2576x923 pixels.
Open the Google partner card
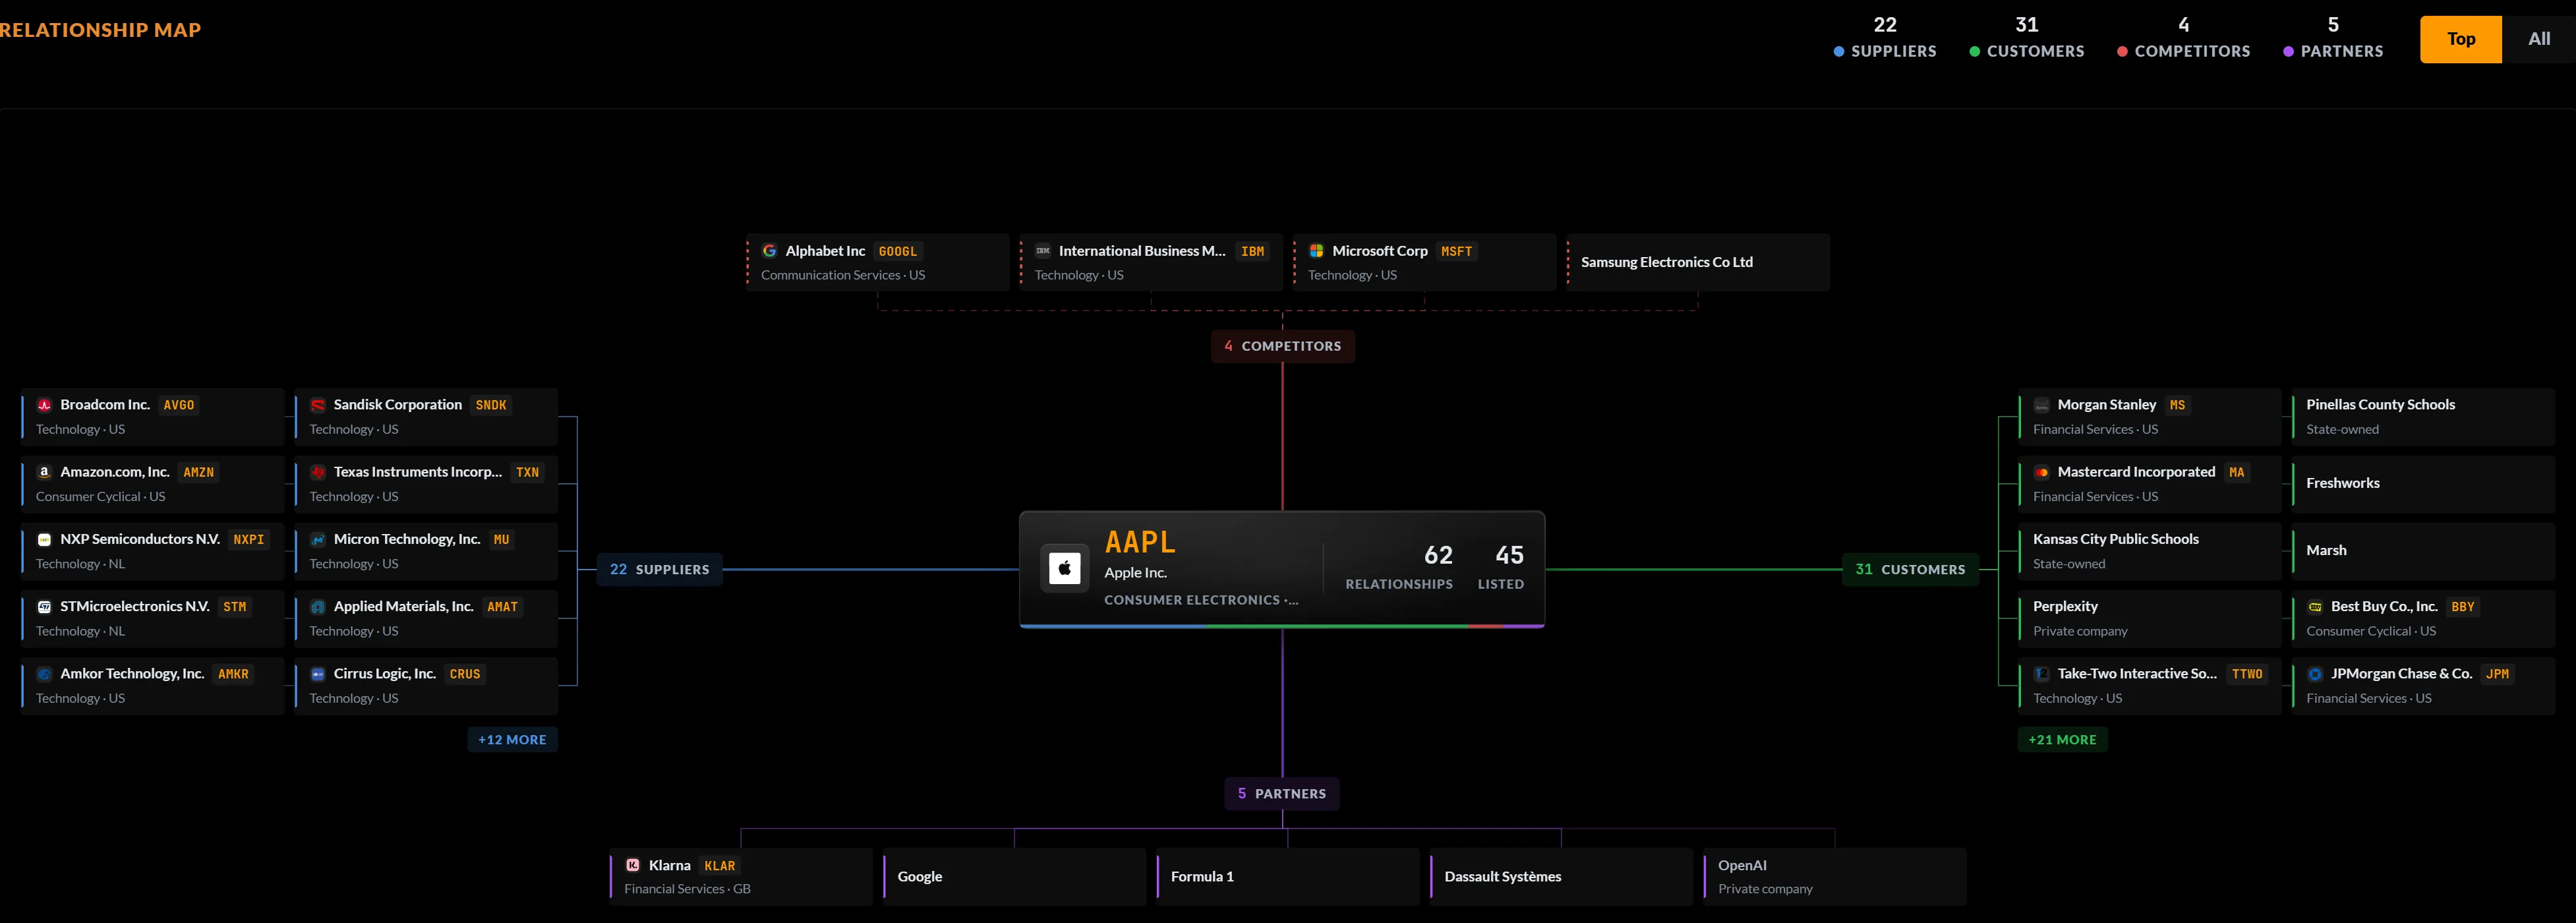(1014, 876)
